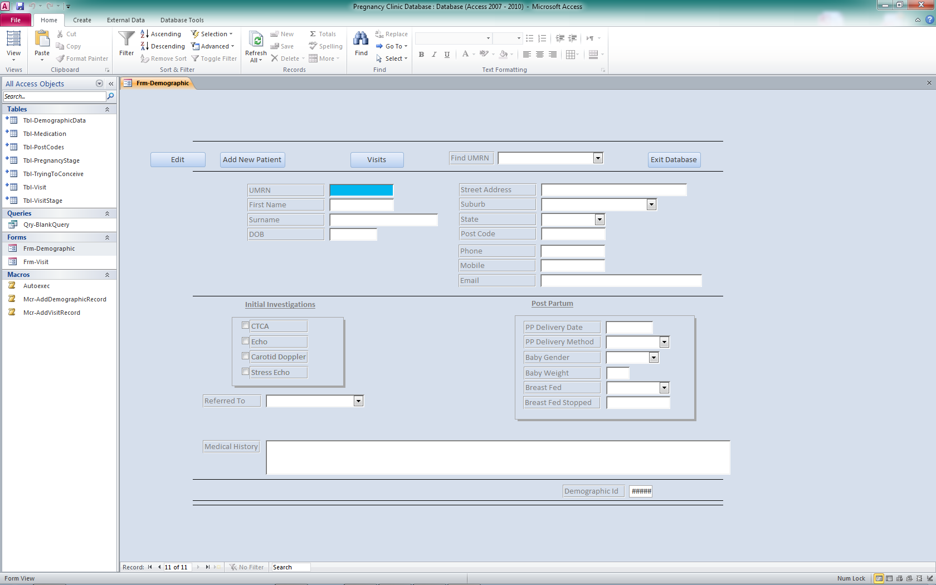Click the navigation pane search magnifier
The image size is (936, 585).
click(110, 96)
